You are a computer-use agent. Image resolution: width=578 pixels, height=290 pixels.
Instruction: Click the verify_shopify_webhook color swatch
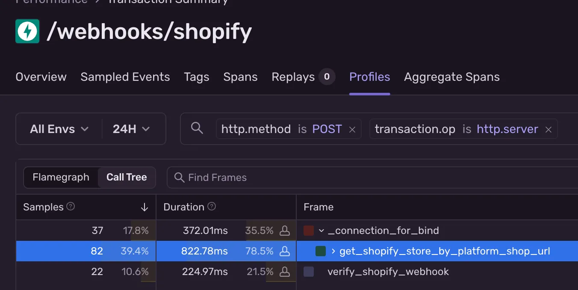[309, 272]
